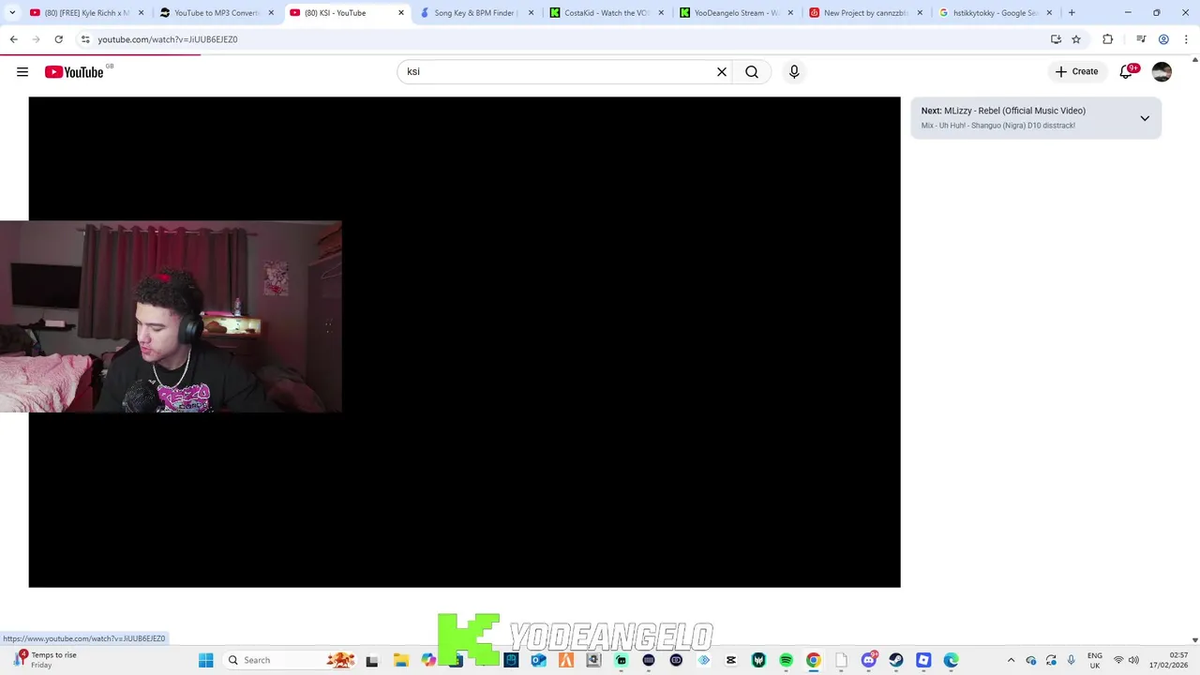Open the YouTube Create button
The image size is (1200, 675).
coord(1076,72)
